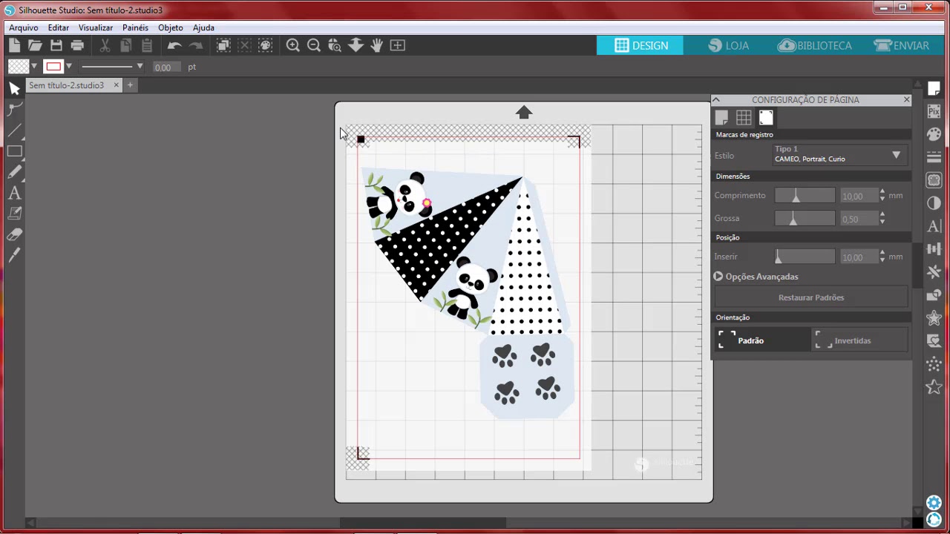Open the line color dropdown arrow
Viewport: 950px width, 534px height.
[x=69, y=67]
